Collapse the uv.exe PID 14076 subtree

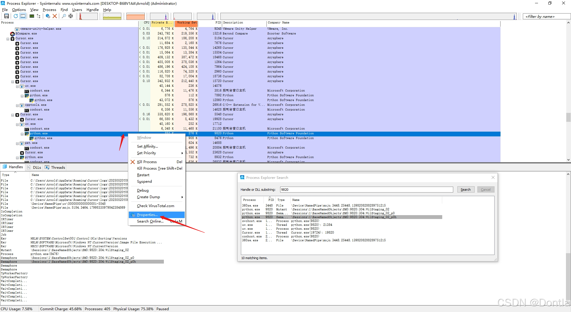[x=18, y=86]
